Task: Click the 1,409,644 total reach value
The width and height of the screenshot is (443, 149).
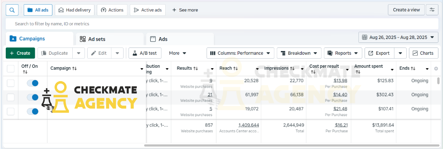Action: click(x=249, y=125)
